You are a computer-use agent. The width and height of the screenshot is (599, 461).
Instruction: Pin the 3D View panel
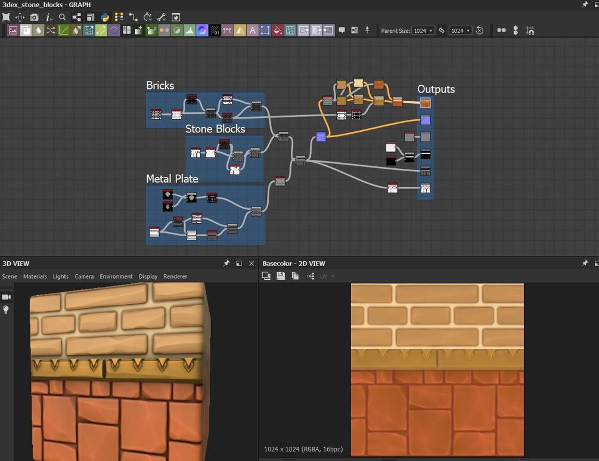pos(226,263)
